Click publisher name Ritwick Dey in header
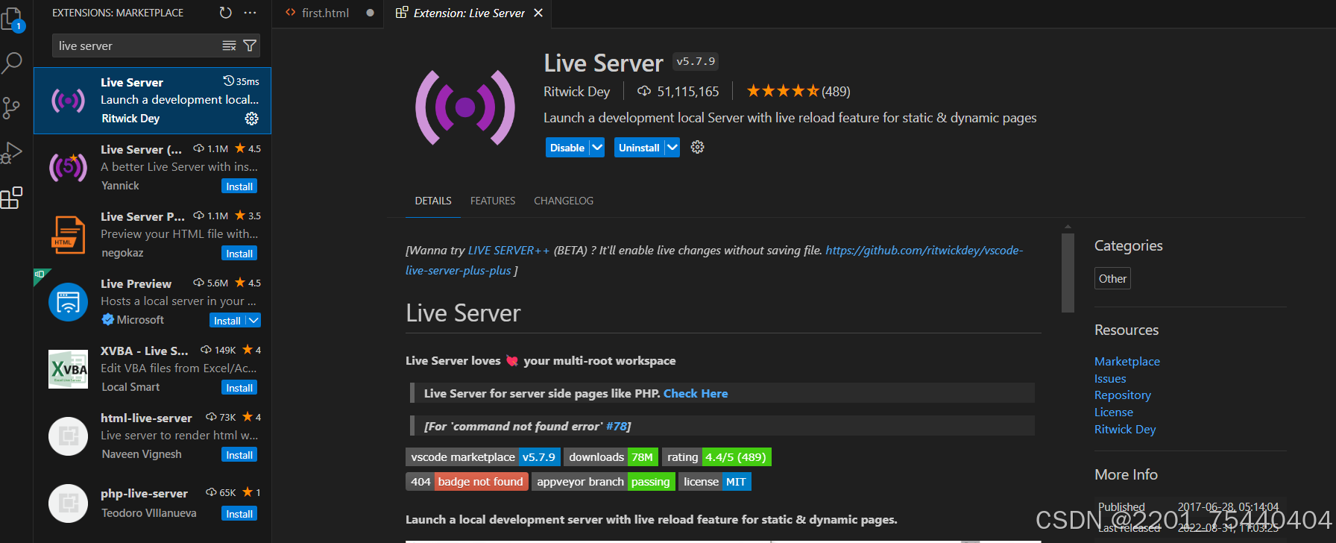Screen dimensions: 1336x543 tap(576, 91)
